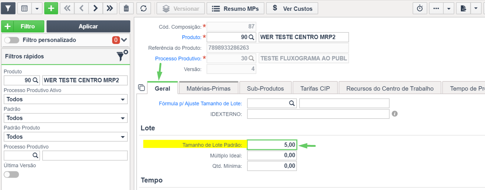Click the document export icon
This screenshot has height=190, width=485.
coord(463,8)
